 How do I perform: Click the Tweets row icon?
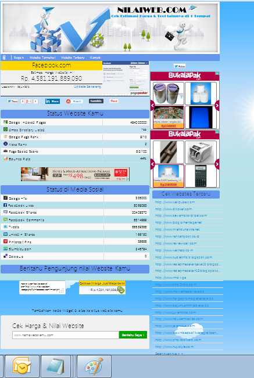coord(5,226)
